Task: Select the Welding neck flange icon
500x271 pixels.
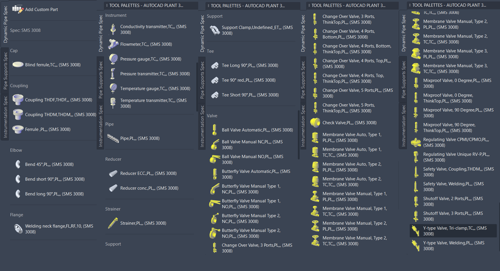Action: 18,229
